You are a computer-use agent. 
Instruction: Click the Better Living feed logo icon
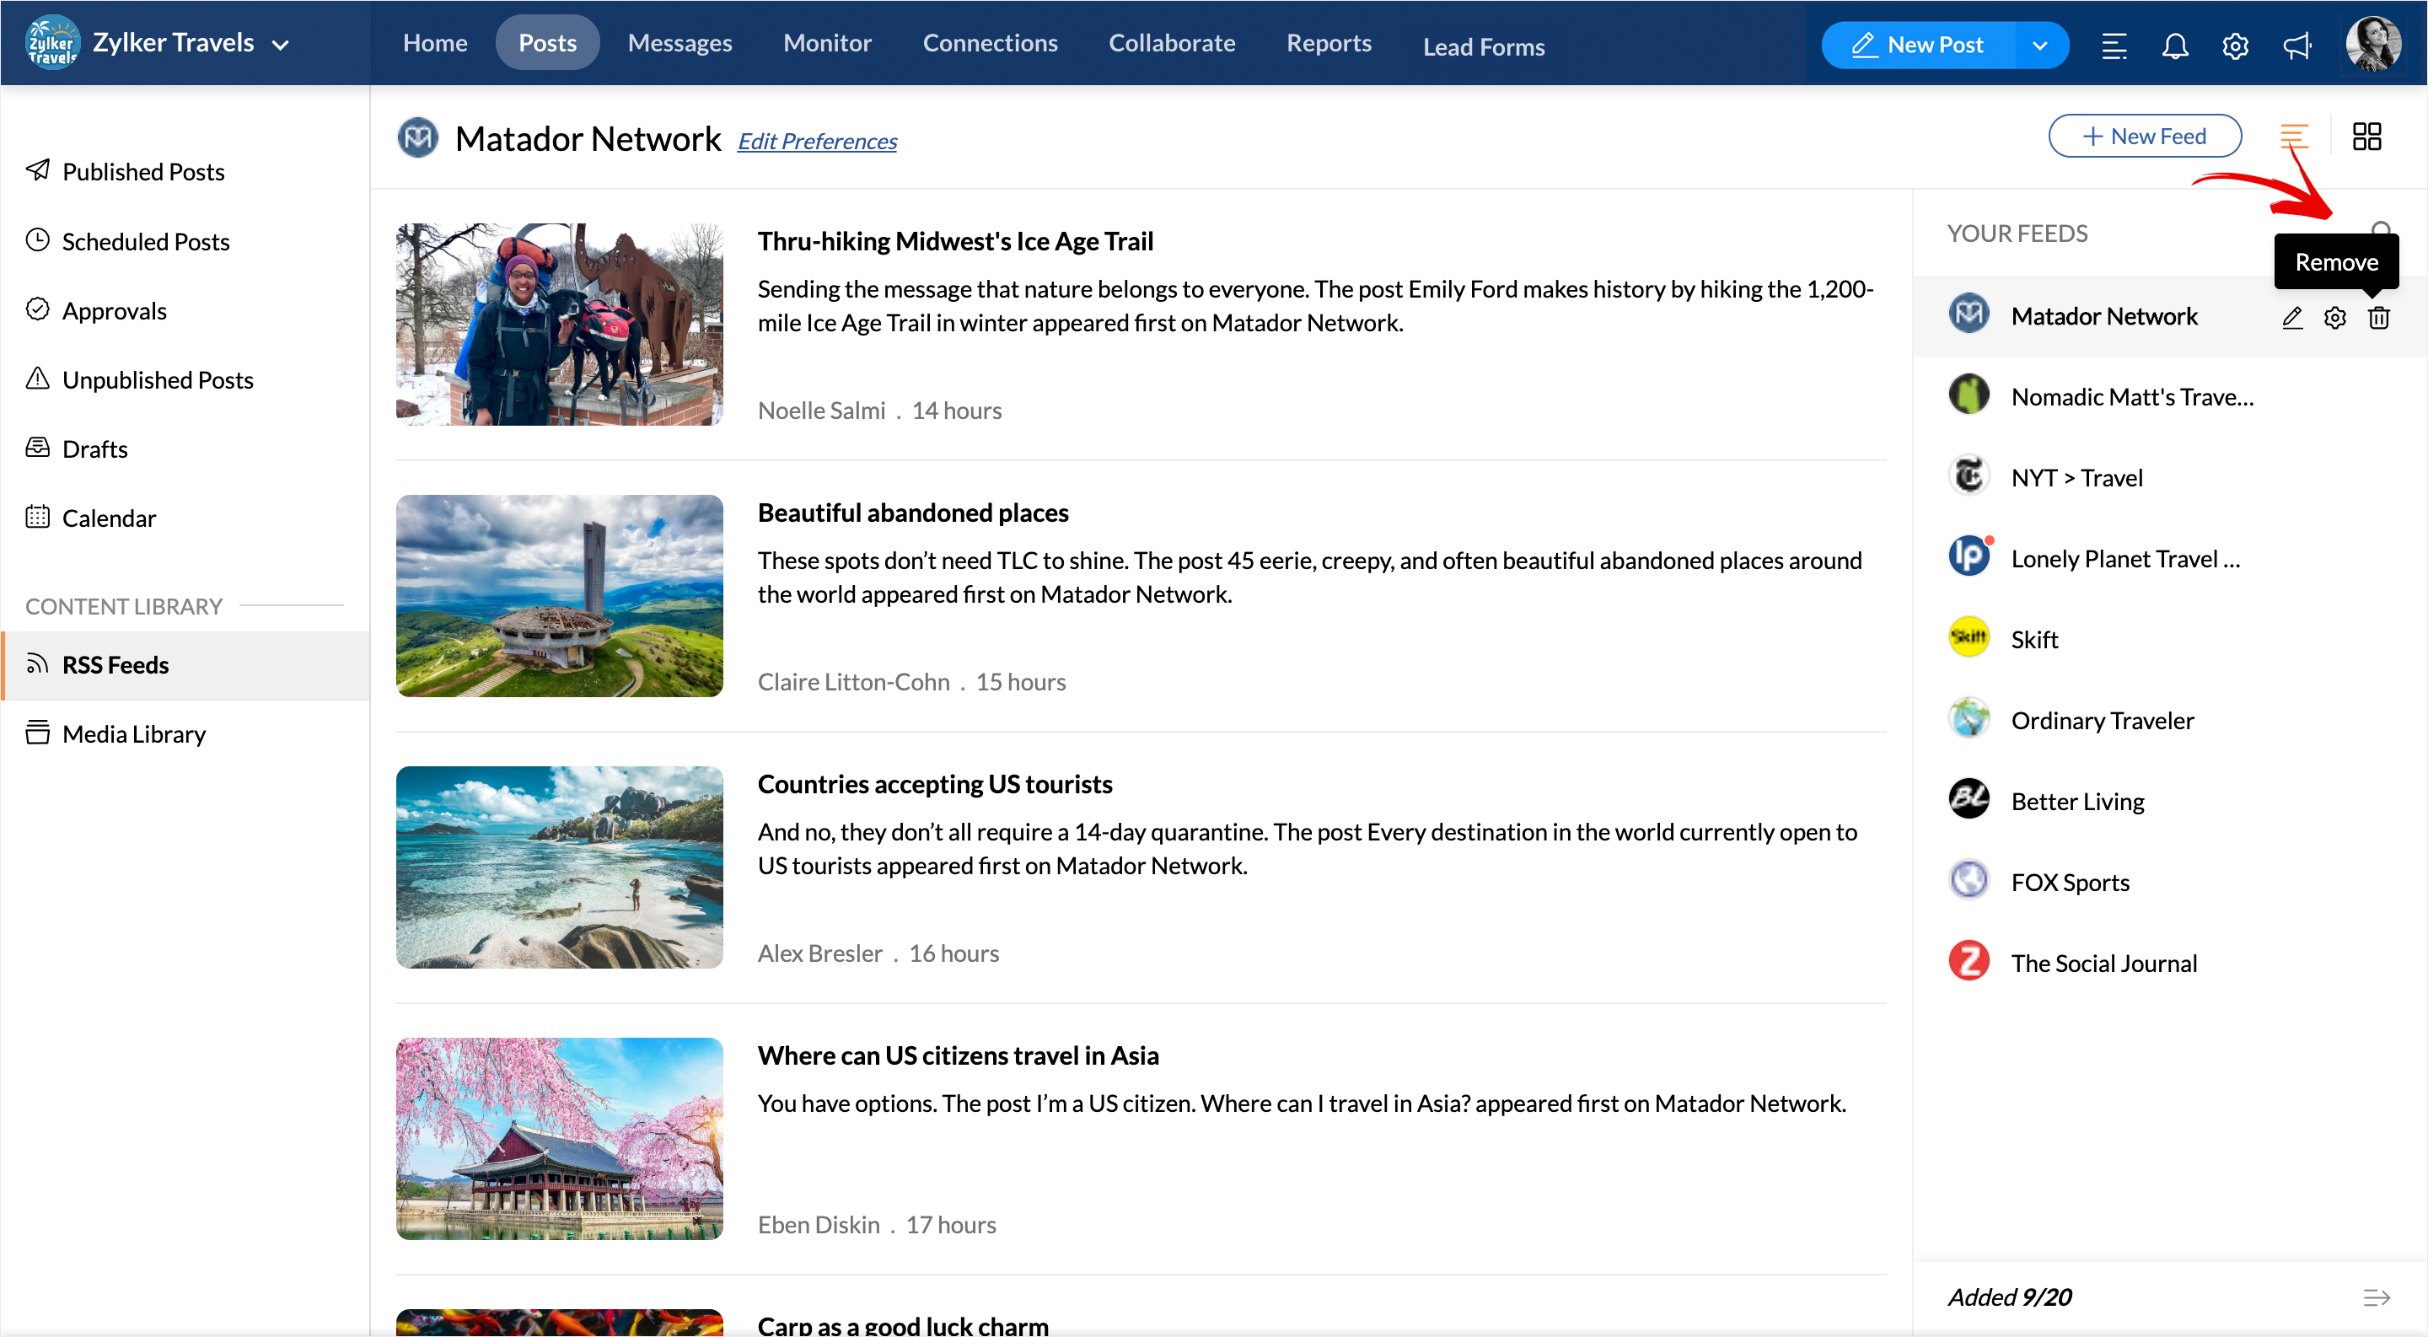point(1968,799)
